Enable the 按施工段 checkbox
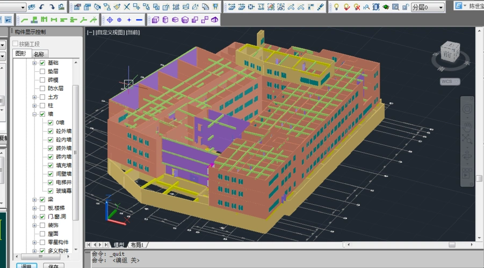 (x=15, y=44)
